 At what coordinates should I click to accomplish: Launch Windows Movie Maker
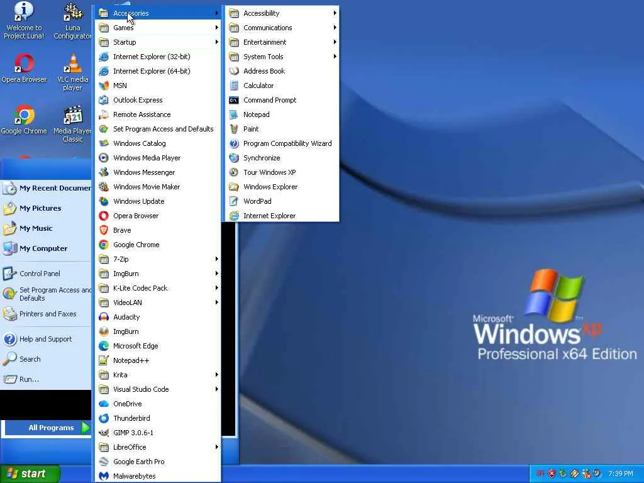158,187
